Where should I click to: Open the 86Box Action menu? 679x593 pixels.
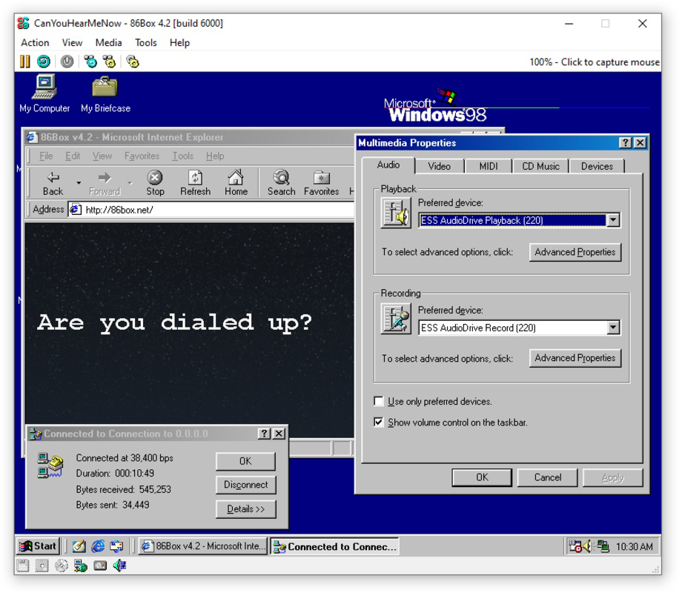coord(35,42)
